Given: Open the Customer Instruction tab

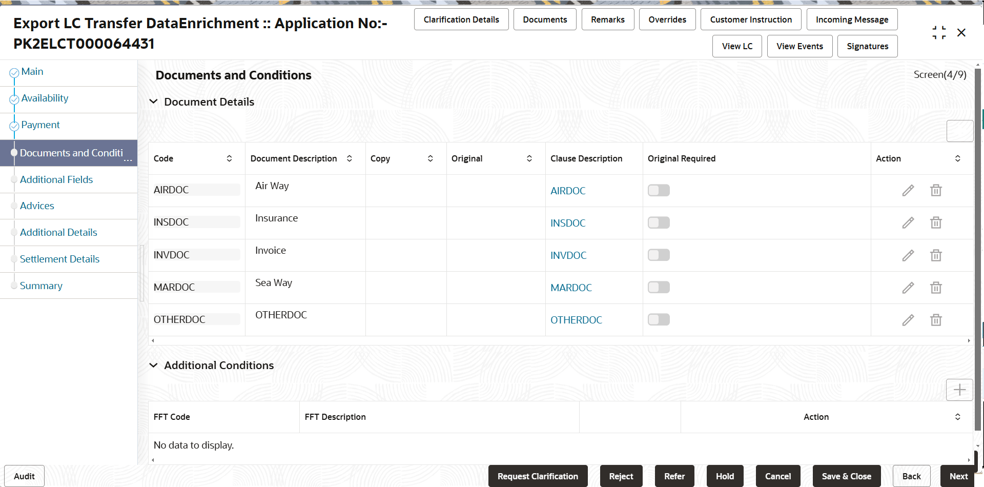Looking at the screenshot, I should pos(750,19).
